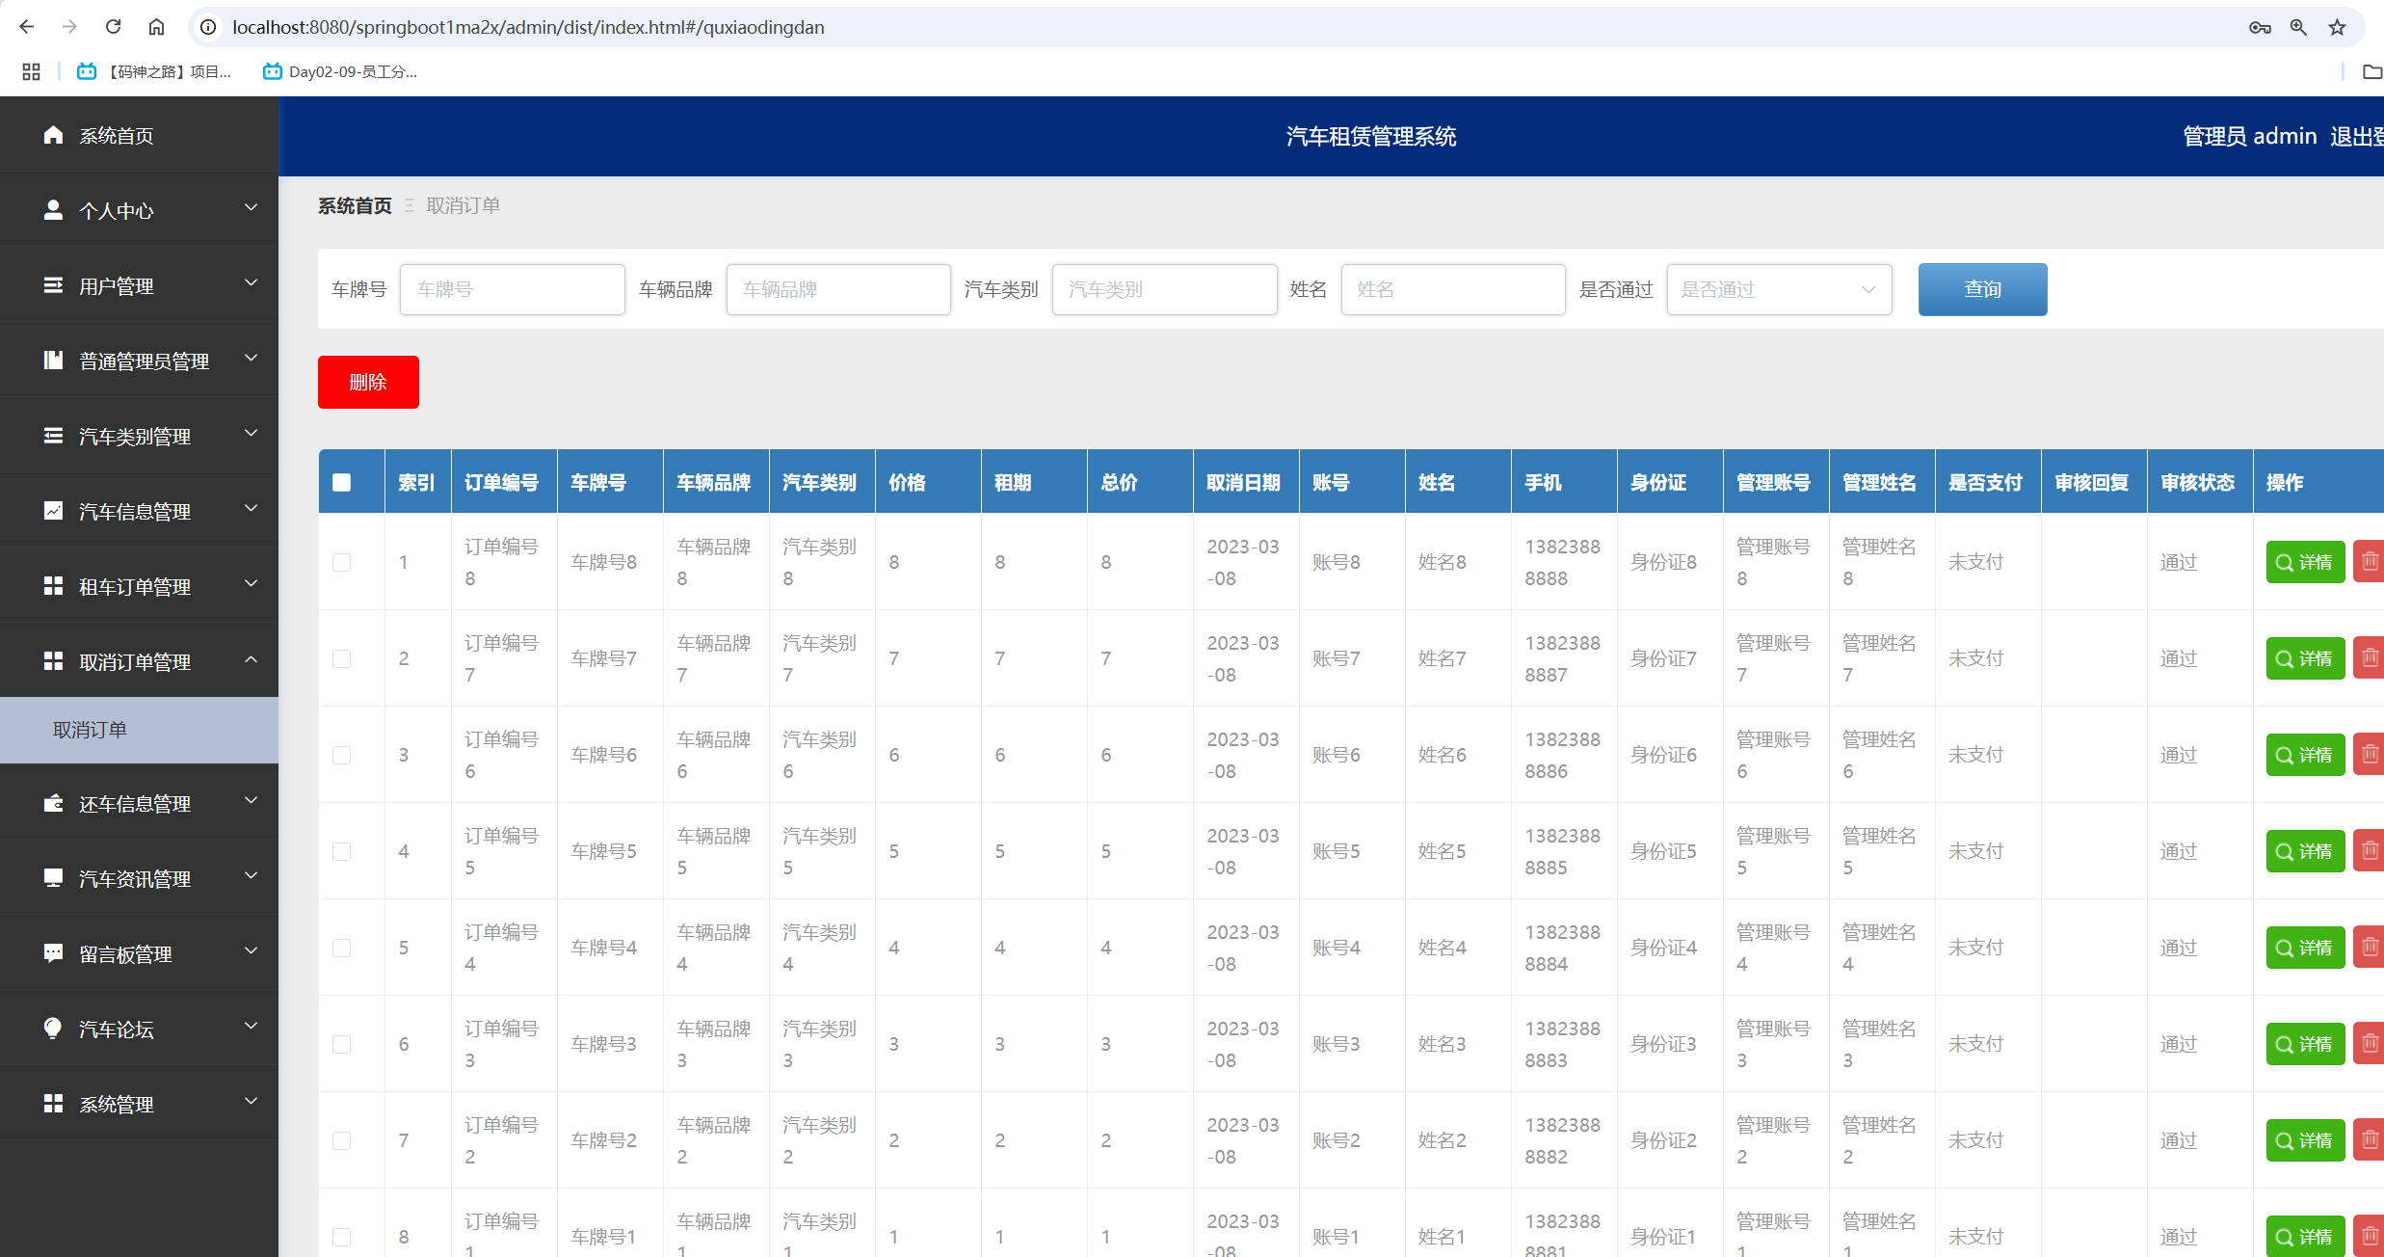2384x1257 pixels.
Task: Check the row for 订单编号2
Action: tap(342, 1140)
